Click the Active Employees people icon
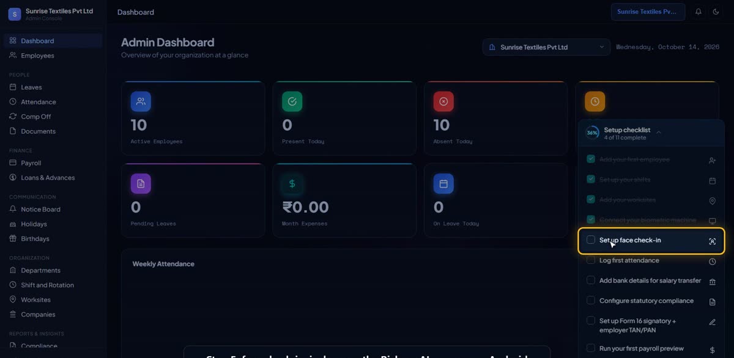Image resolution: width=734 pixels, height=358 pixels. coord(141,101)
